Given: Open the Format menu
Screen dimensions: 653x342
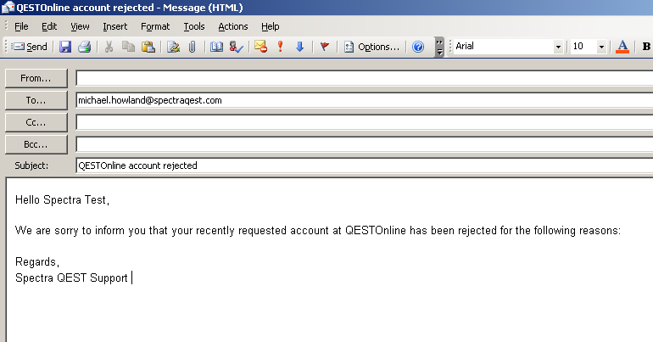Looking at the screenshot, I should click(155, 26).
